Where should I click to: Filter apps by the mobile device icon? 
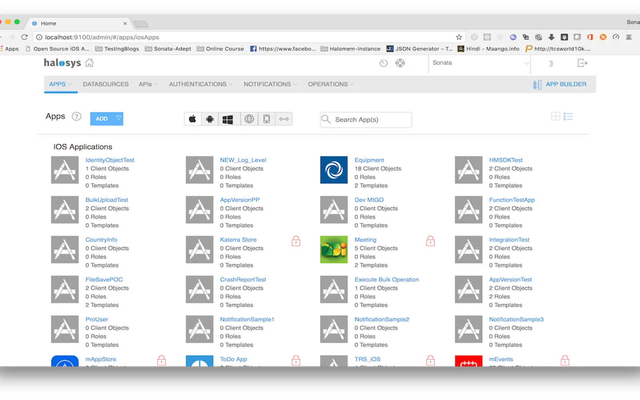pos(267,119)
